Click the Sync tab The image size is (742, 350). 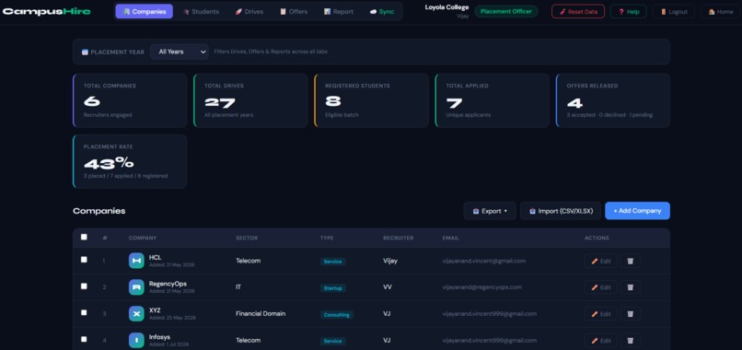(382, 11)
